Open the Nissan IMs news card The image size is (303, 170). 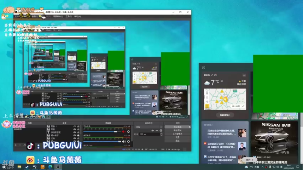point(274,142)
